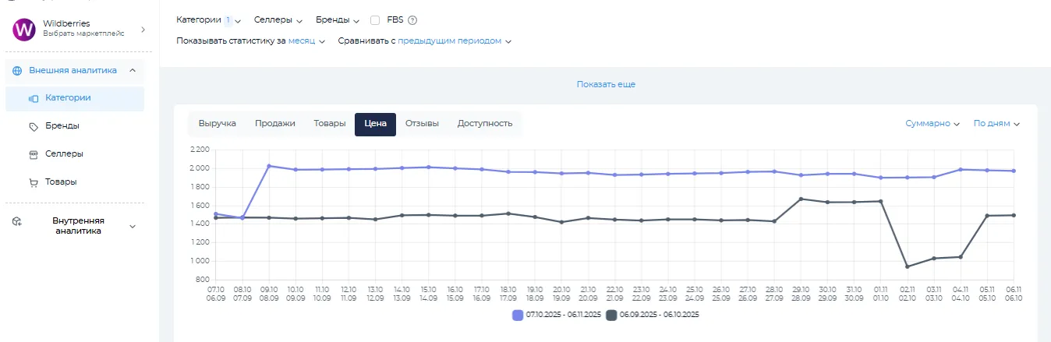This screenshot has width=1051, height=342.
Task: Open the Суммарно dropdown
Action: point(932,123)
